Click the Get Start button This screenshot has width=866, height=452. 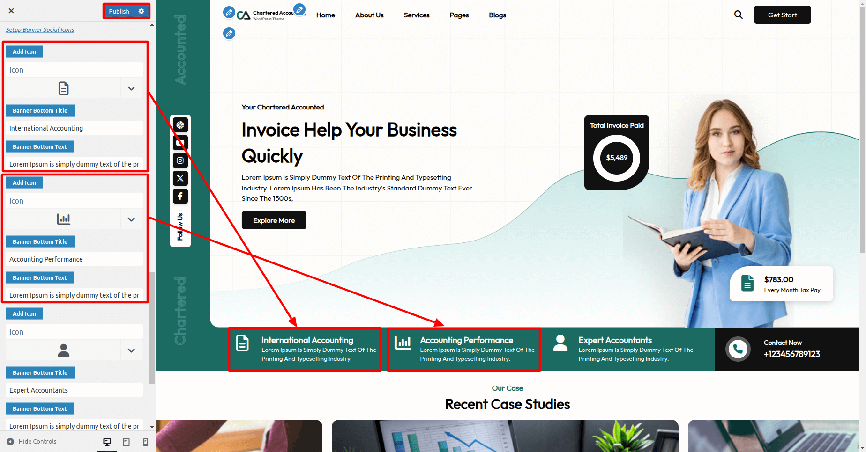pos(782,15)
